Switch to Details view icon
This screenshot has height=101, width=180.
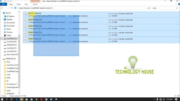pos(175,96)
